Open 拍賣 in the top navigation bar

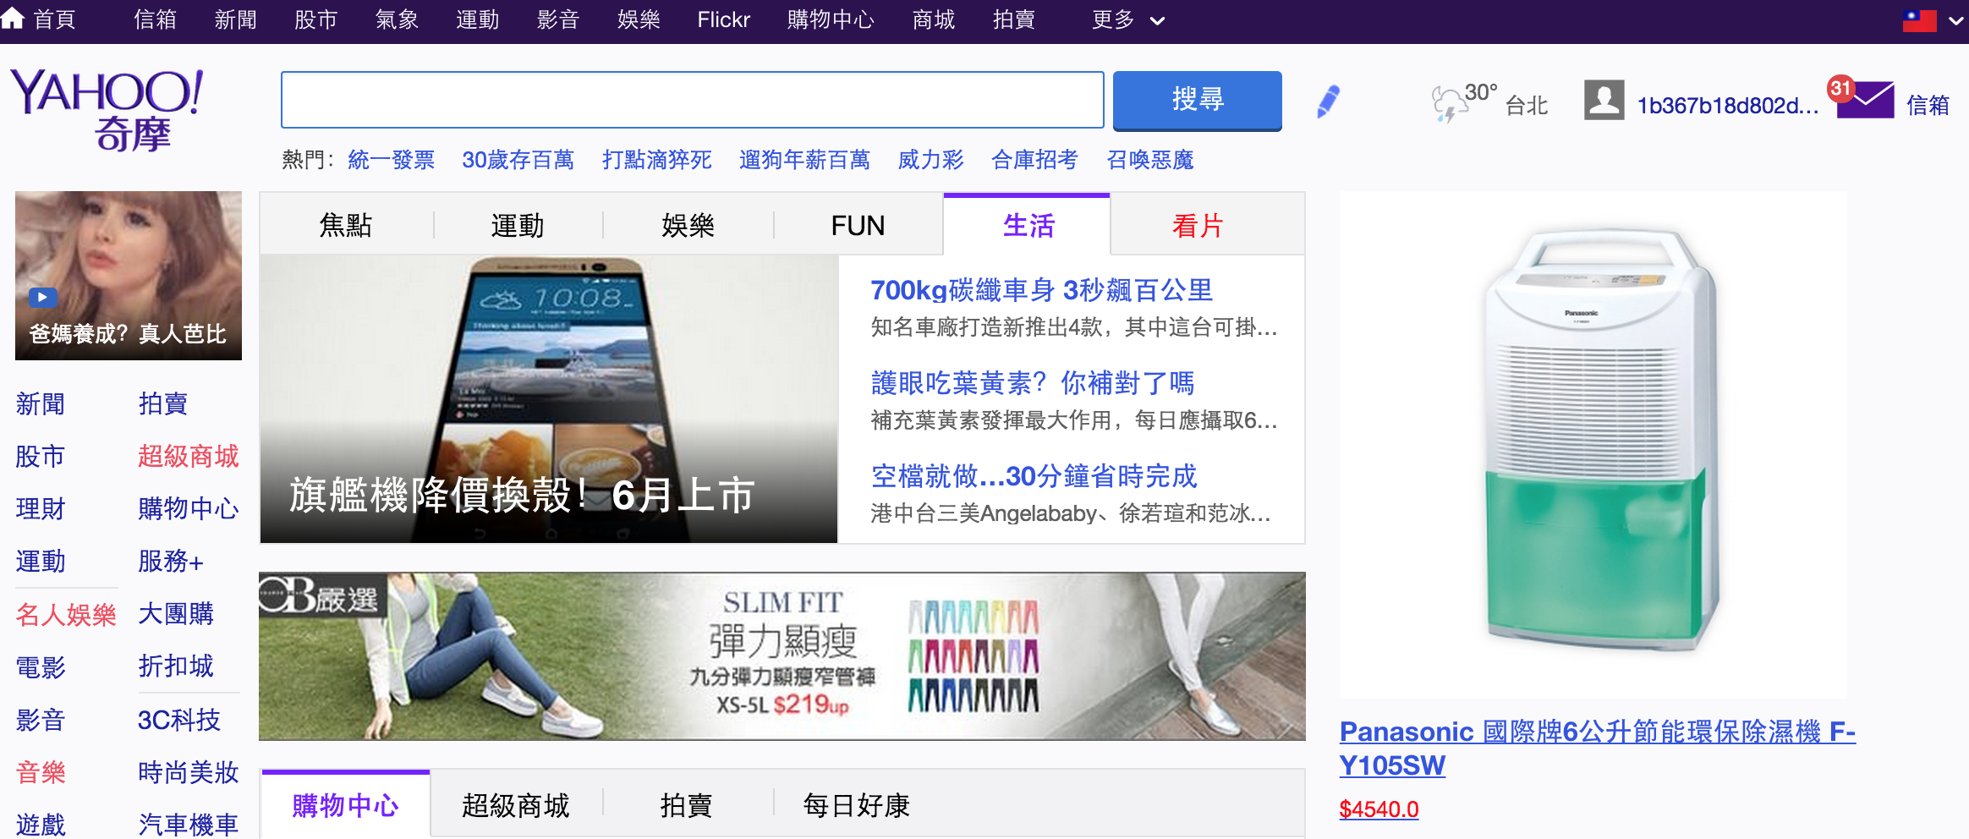pos(1013,19)
